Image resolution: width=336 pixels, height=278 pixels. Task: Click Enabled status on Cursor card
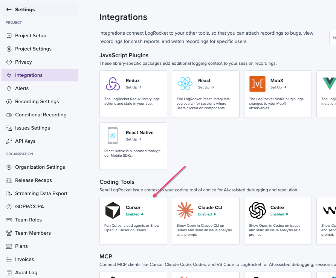coord(134,214)
